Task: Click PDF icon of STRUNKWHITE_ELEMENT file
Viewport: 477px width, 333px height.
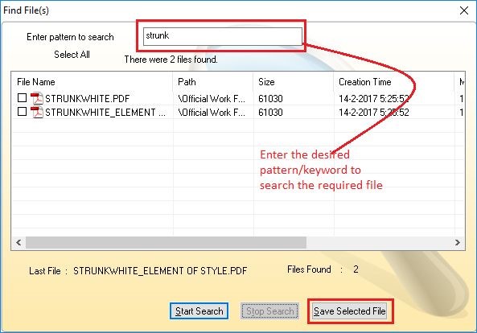Action: tap(37, 112)
